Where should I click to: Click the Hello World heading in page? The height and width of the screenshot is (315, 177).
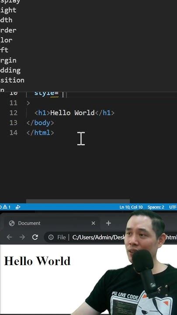pos(37,261)
